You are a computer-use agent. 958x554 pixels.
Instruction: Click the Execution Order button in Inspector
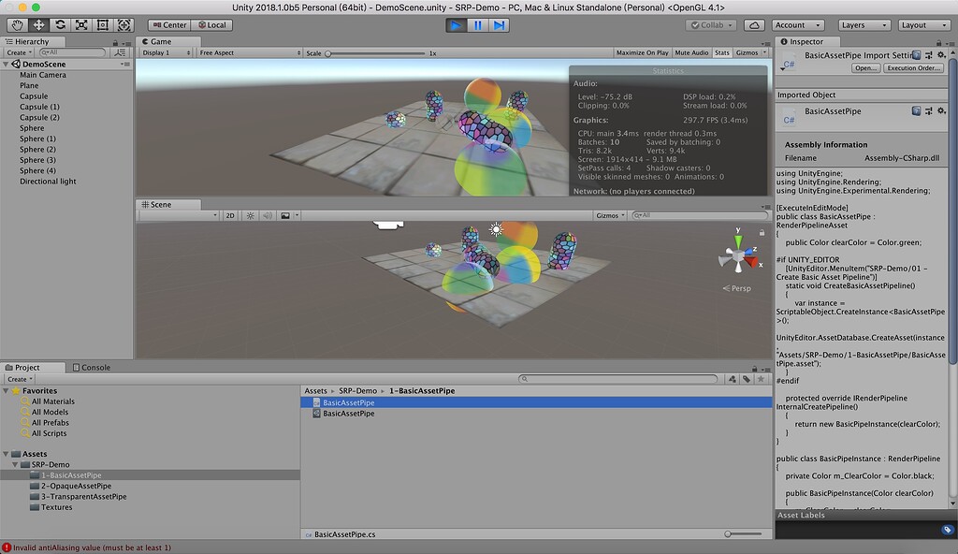(x=912, y=66)
